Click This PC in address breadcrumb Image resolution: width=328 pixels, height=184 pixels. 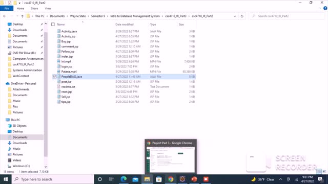click(39, 16)
